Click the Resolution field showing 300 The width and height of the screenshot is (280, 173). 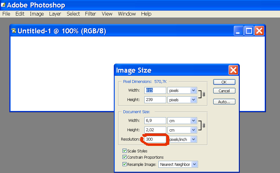(155, 139)
